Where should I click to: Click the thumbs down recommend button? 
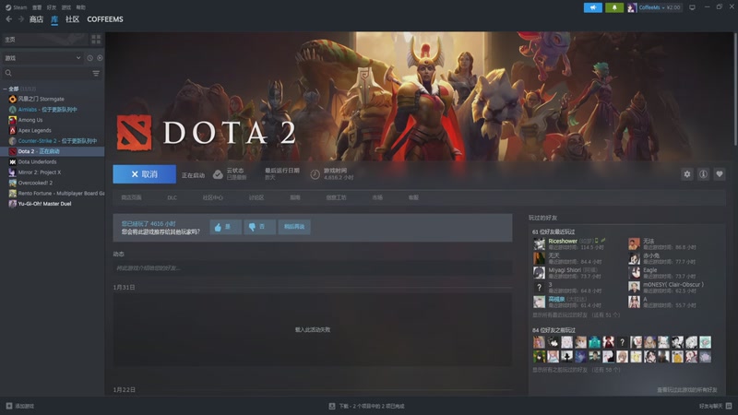259,227
